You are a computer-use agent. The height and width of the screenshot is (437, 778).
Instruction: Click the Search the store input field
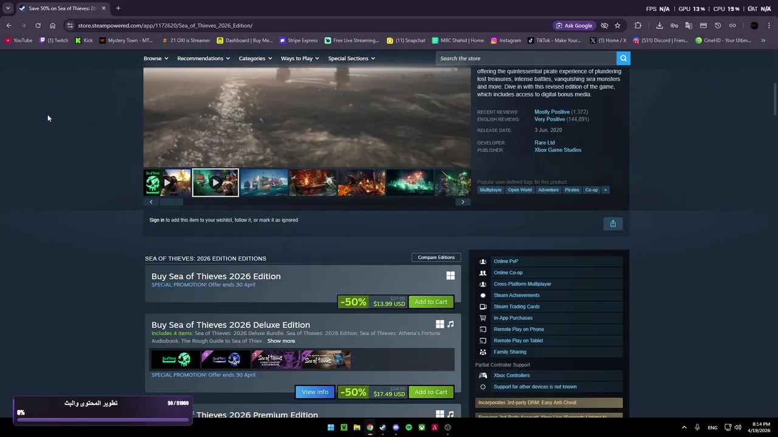pos(526,58)
